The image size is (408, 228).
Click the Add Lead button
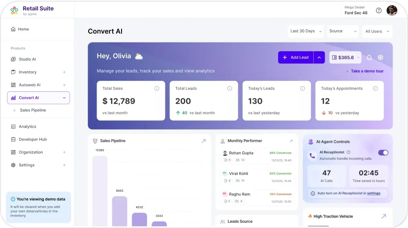(295, 57)
